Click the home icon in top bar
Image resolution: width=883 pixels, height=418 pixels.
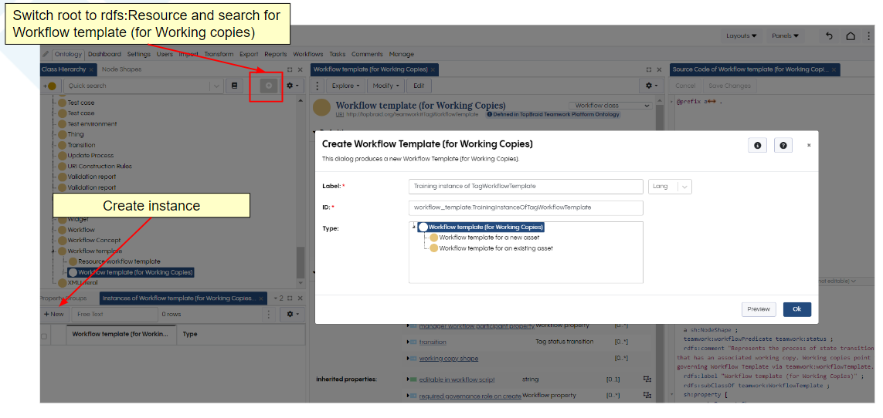pyautogui.click(x=851, y=35)
